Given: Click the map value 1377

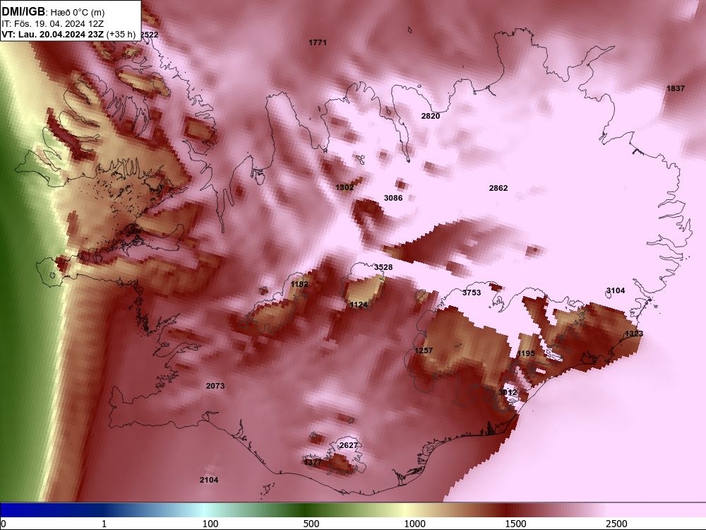Looking at the screenshot, I should (x=313, y=462).
